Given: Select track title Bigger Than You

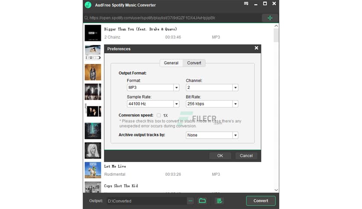Looking at the screenshot, I should pyautogui.click(x=140, y=29).
